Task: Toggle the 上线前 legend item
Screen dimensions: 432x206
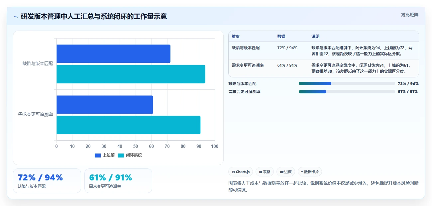Action: pos(105,155)
